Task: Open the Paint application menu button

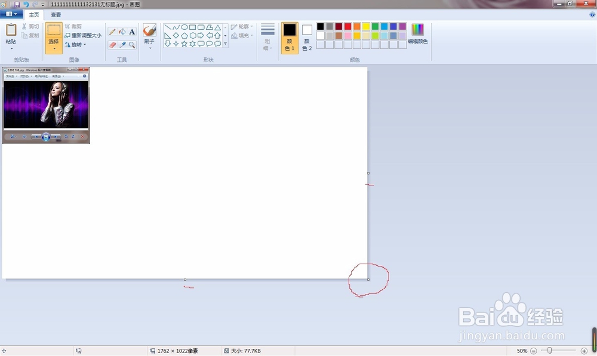Action: pos(11,14)
